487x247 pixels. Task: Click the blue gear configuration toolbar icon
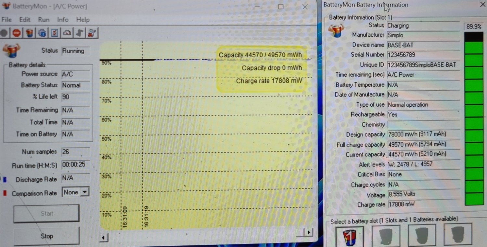[x=42, y=33]
